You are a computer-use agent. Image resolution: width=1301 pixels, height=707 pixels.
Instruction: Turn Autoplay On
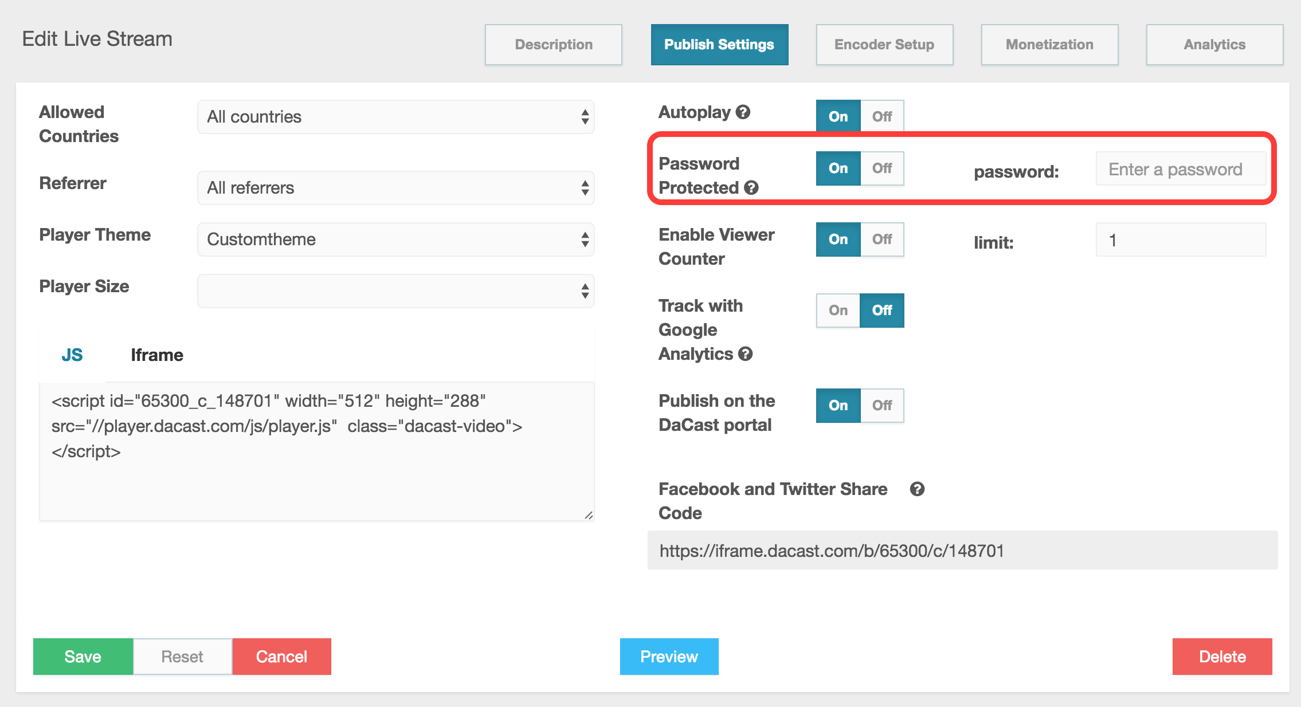(838, 116)
